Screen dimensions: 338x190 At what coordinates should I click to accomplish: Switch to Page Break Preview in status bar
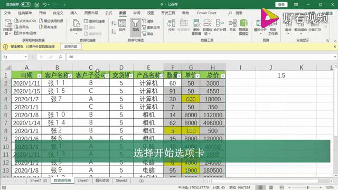(x=281, y=187)
